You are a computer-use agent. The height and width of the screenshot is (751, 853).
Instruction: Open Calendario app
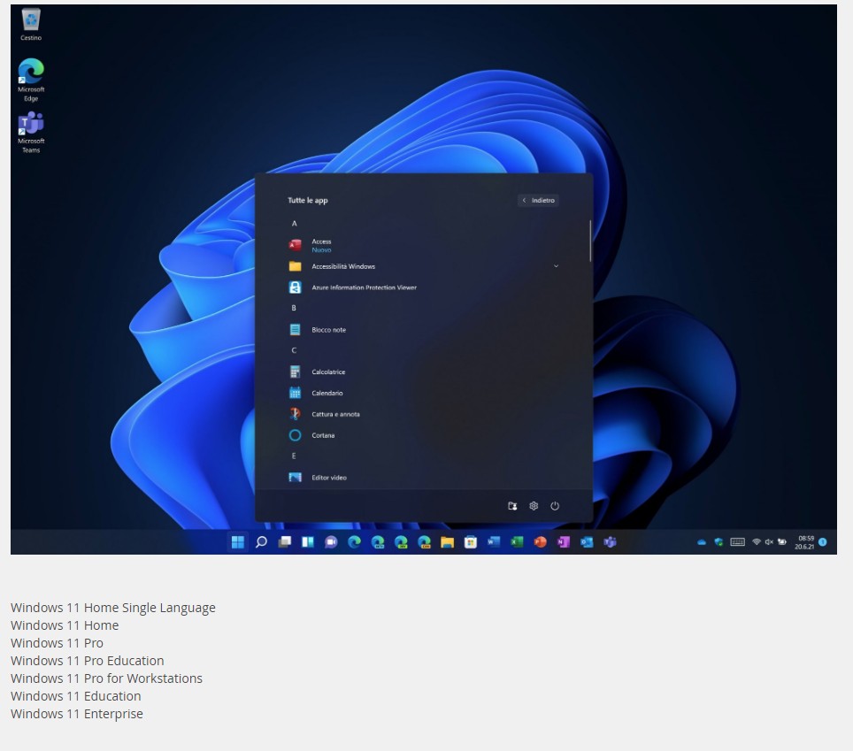click(x=316, y=393)
